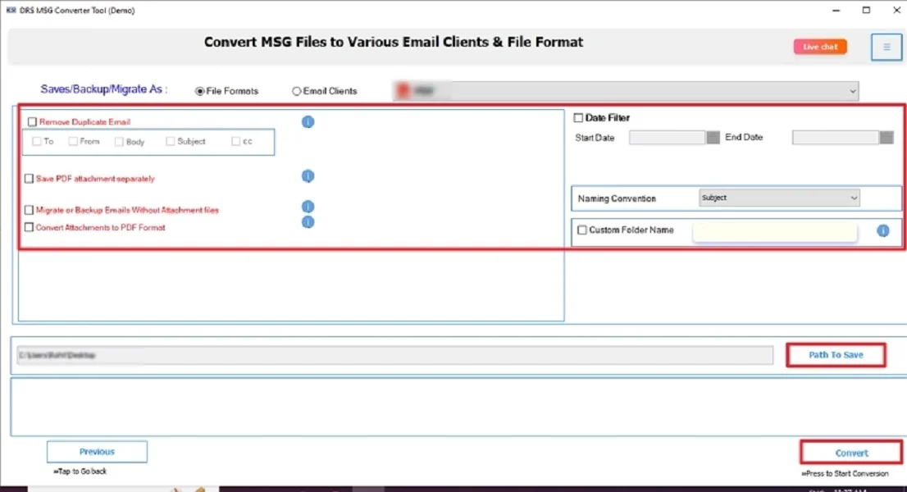The height and width of the screenshot is (492, 907).
Task: Click the Path To Save button
Action: pyautogui.click(x=836, y=355)
